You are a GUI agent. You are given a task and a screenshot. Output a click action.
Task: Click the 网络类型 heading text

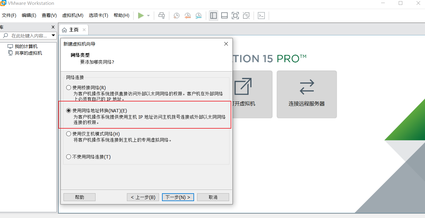point(80,55)
